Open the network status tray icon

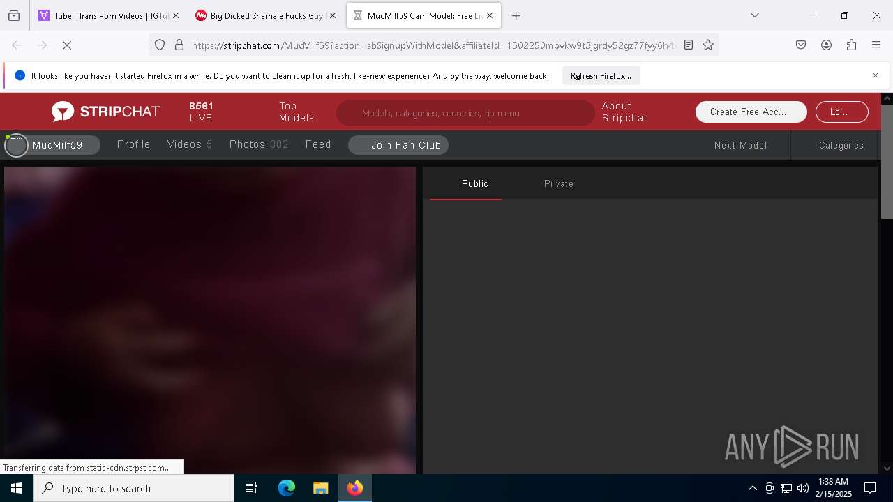786,488
